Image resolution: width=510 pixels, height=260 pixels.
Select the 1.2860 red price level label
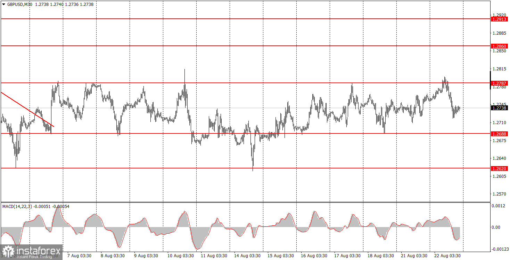pos(500,46)
